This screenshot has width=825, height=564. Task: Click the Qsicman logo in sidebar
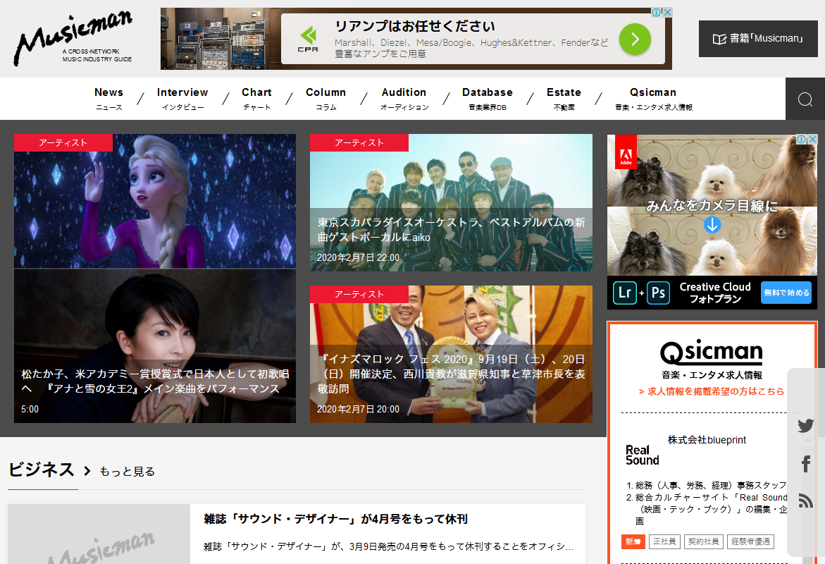coord(711,352)
